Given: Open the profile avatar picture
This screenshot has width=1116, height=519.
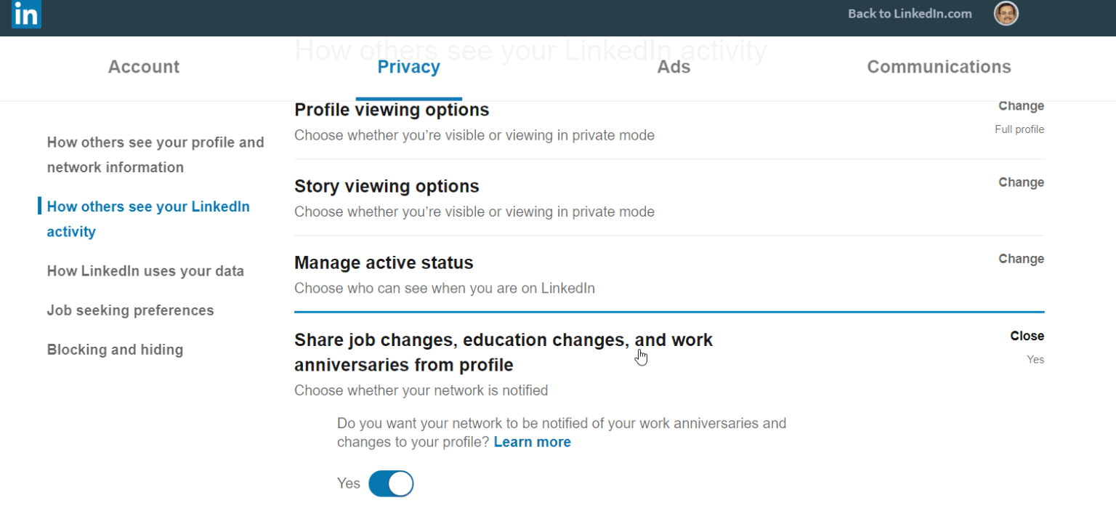Looking at the screenshot, I should (1006, 13).
